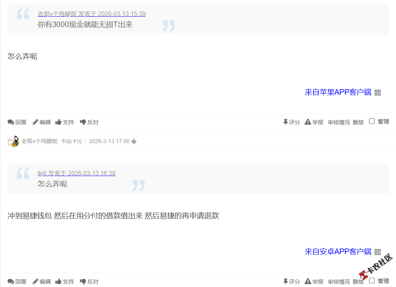The width and height of the screenshot is (396, 287).
Task: Enable the 管理 checkbox on the first post
Action: 372,121
